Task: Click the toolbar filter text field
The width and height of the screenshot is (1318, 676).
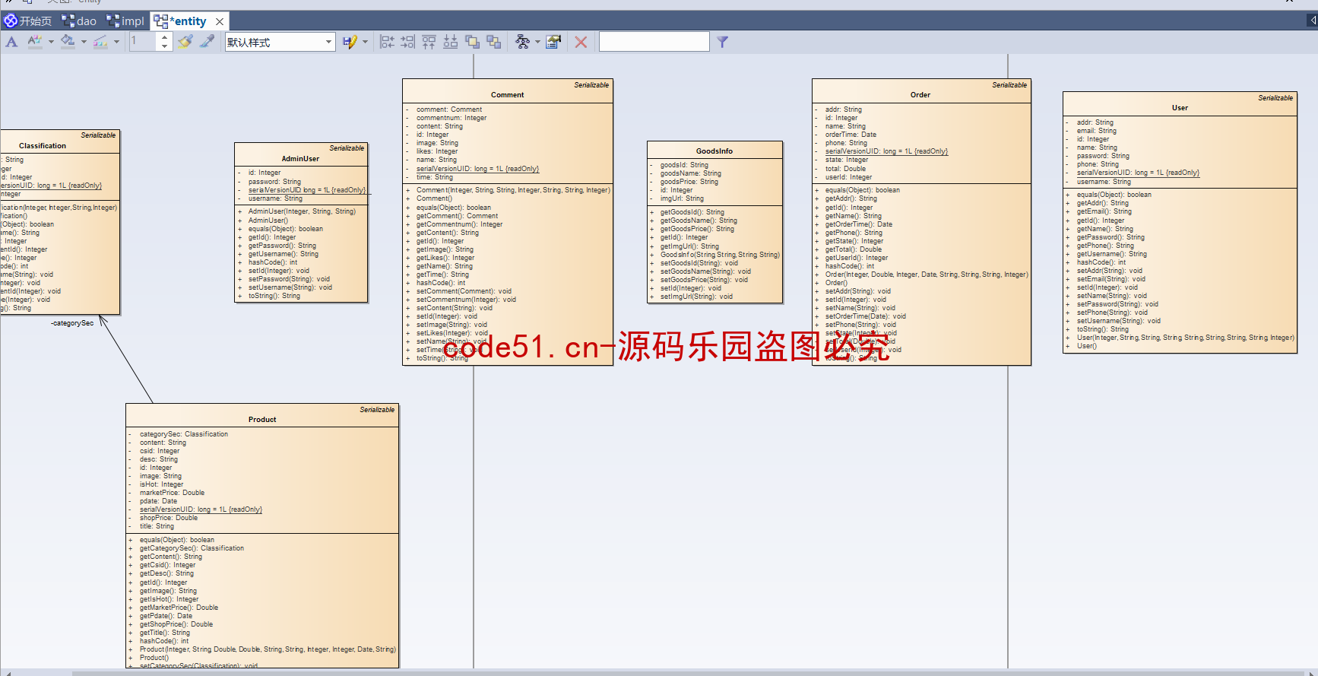Action: point(654,42)
